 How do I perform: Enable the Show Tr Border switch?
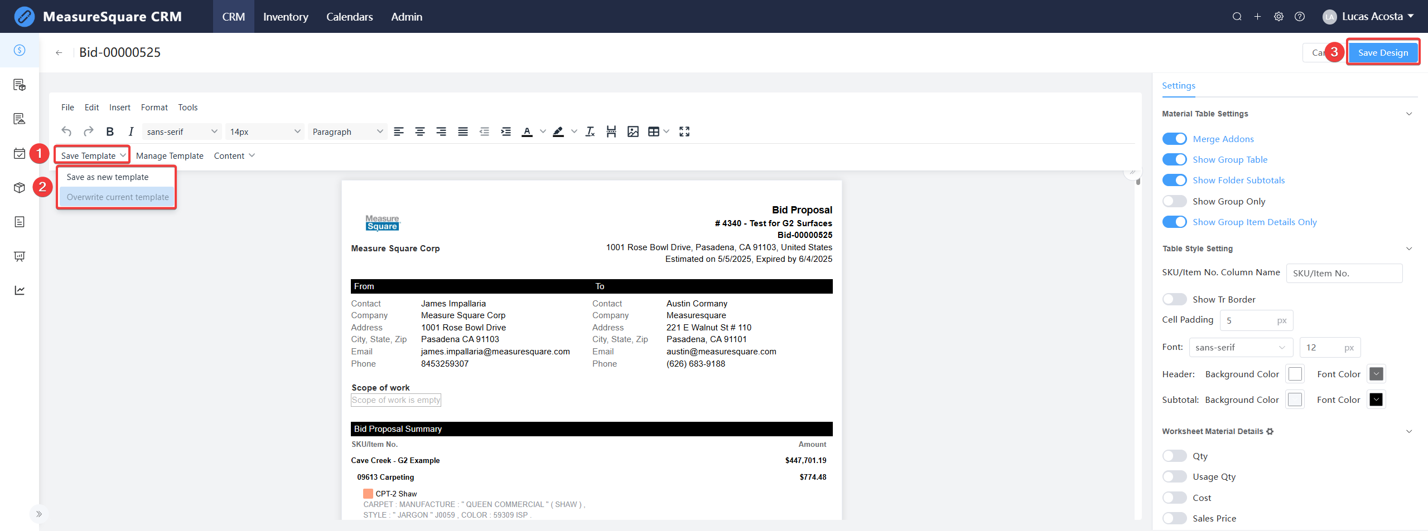[x=1174, y=299]
